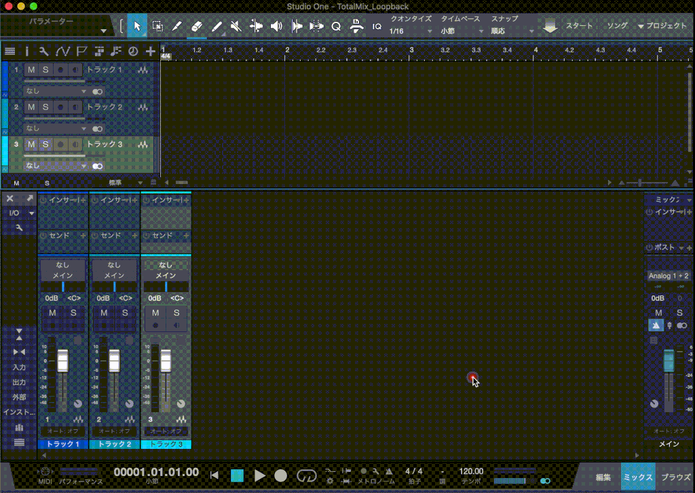The width and height of the screenshot is (695, 493).
Task: Activate the Mute tool in the toolbar
Action: point(236,26)
